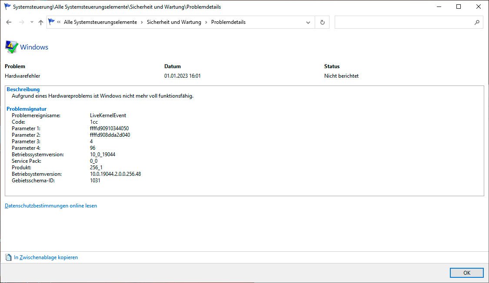The width and height of the screenshot is (489, 283).
Task: Click the clipboard icon beside 'In Zwischenablage kopieren'
Action: (x=8, y=257)
